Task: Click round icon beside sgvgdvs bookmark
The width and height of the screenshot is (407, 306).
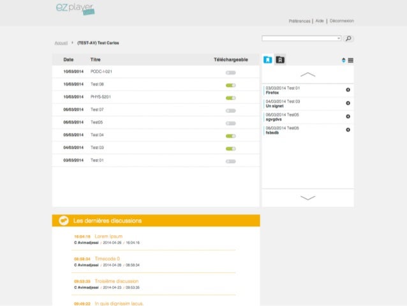Action: [x=348, y=116]
